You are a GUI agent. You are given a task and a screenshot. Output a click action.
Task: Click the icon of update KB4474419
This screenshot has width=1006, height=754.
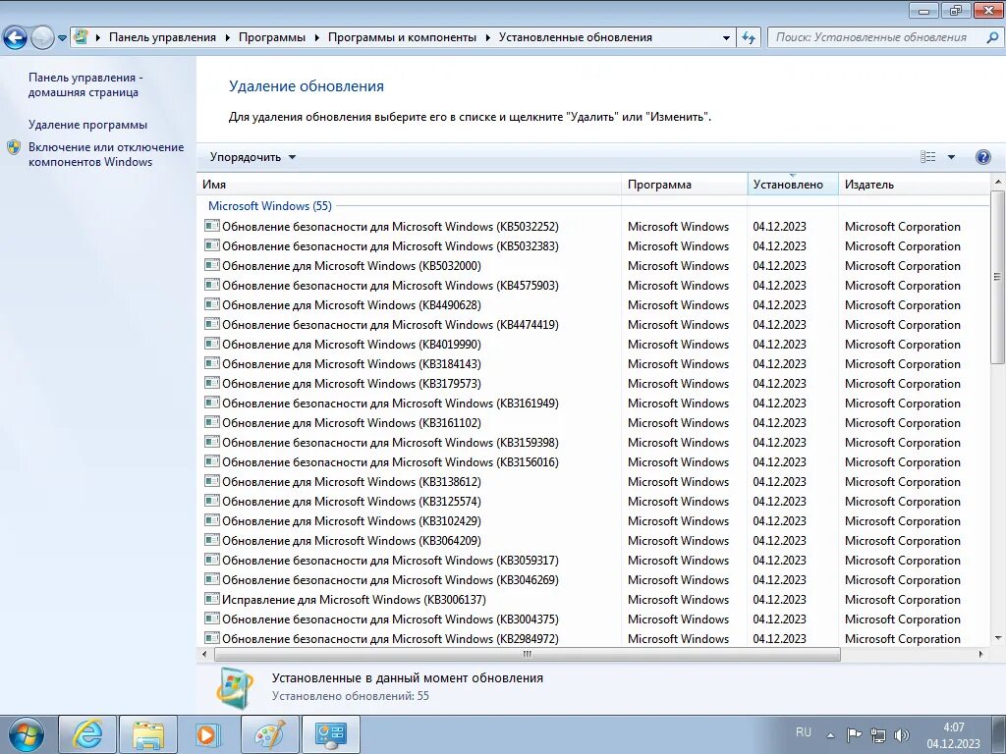pos(212,323)
